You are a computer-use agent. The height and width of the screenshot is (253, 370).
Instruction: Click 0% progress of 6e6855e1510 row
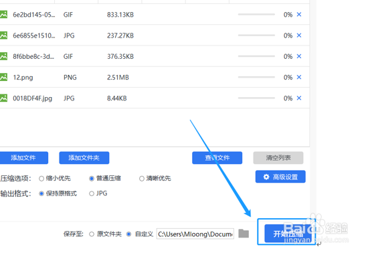[x=288, y=35]
